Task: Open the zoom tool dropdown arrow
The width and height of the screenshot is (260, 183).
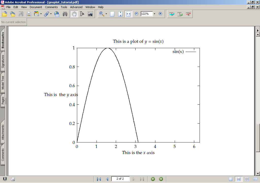Action: (x=106, y=14)
